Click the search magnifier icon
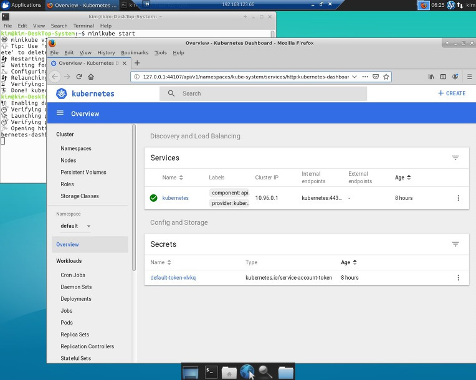Viewport: 476px width, 380px height. pyautogui.click(x=171, y=93)
